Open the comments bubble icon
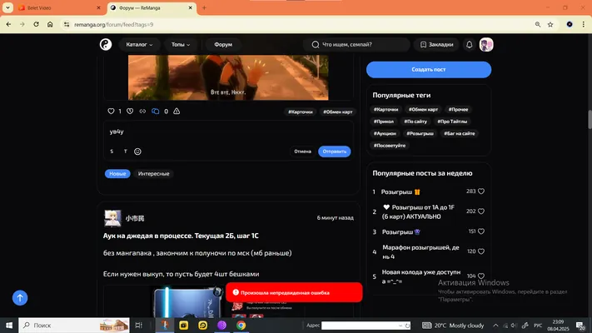 (155, 112)
